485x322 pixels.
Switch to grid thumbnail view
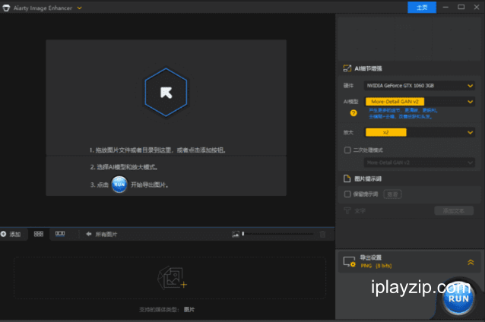tap(38, 234)
